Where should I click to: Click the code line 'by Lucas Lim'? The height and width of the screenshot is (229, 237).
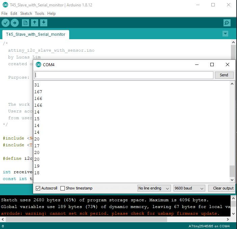tap(24, 57)
